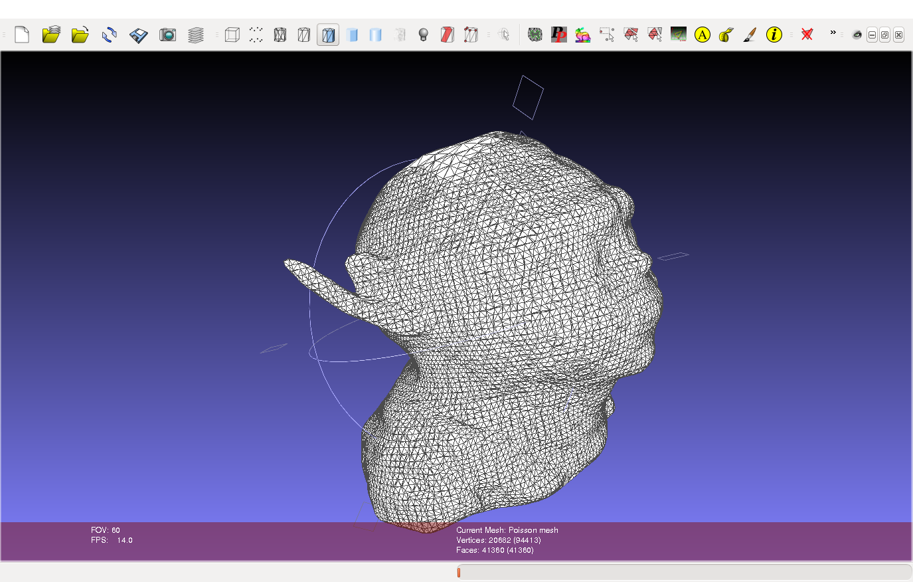
Task: Import mesh with folder arrow icon
Action: point(80,35)
